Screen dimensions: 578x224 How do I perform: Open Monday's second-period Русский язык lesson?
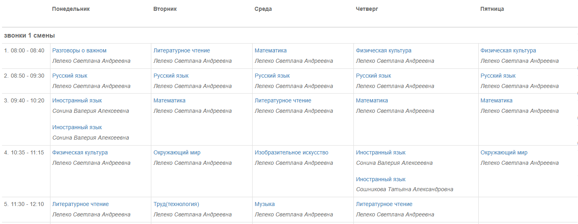point(70,76)
